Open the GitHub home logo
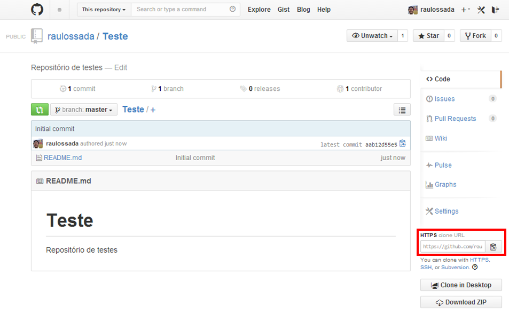Image resolution: width=509 pixels, height=313 pixels. pos(37,10)
